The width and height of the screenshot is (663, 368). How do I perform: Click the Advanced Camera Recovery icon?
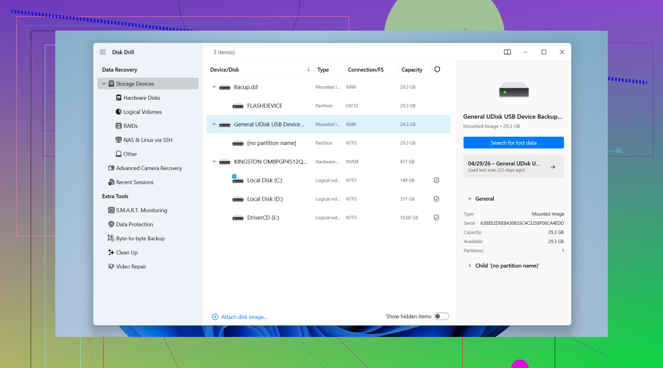click(111, 168)
